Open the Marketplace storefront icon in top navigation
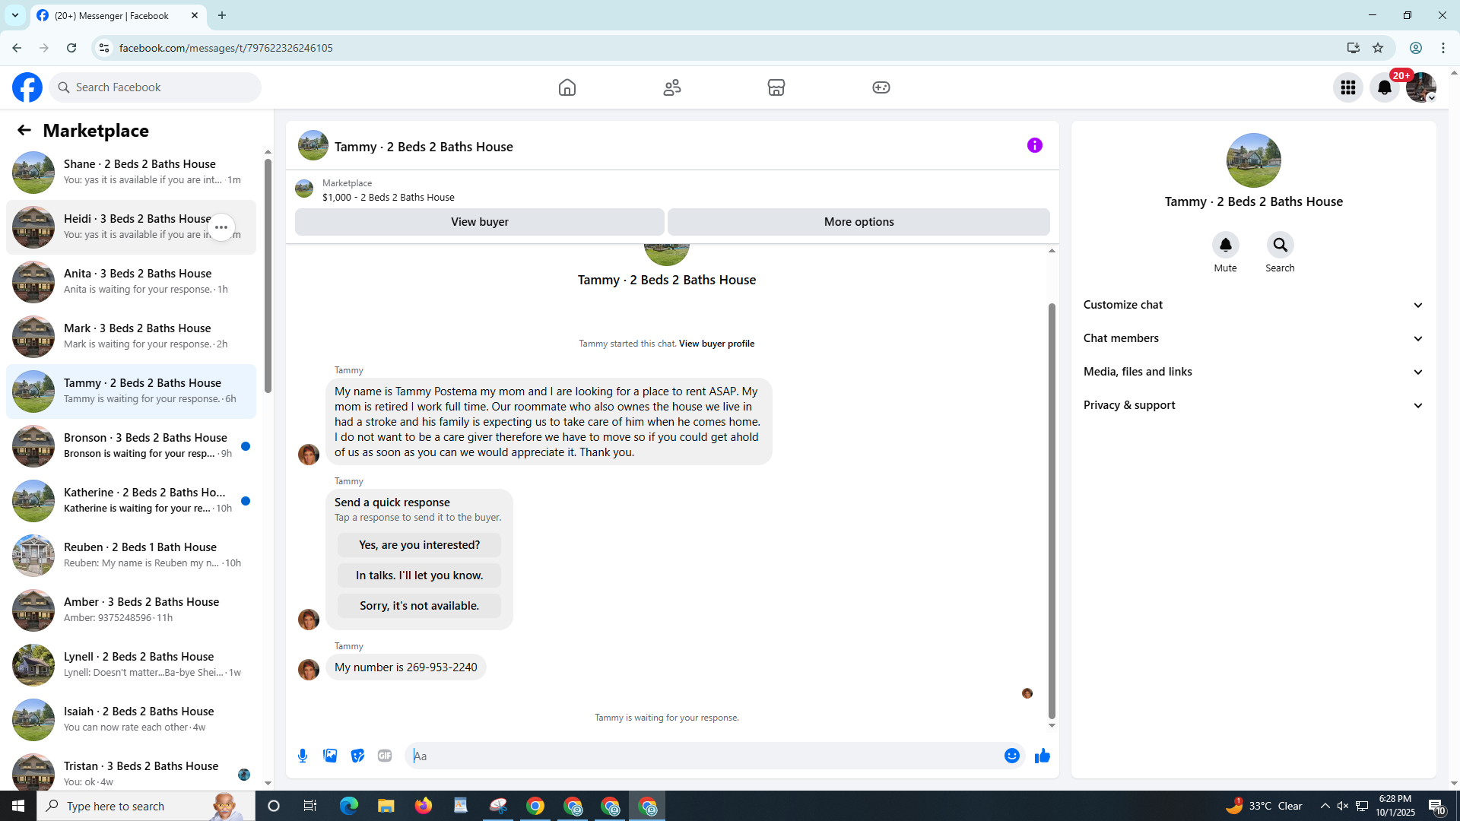1460x821 pixels. point(776,87)
